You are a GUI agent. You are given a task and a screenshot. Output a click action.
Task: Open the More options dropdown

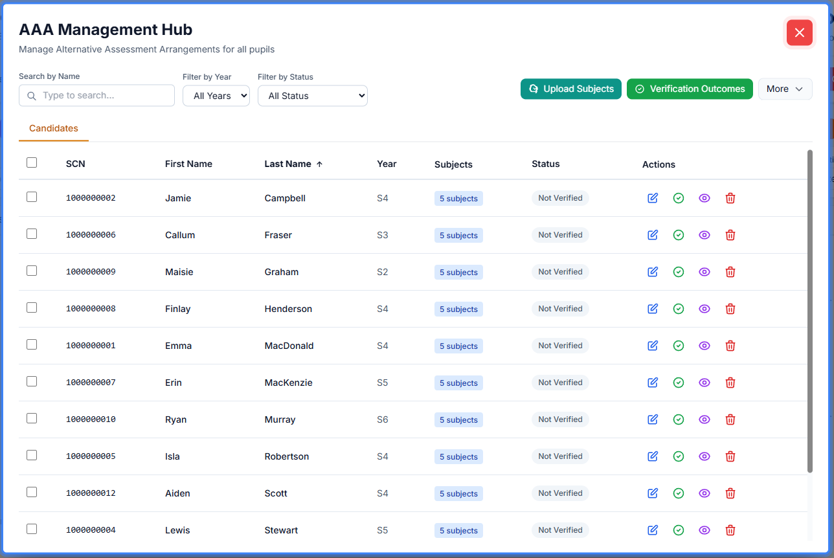tap(785, 89)
